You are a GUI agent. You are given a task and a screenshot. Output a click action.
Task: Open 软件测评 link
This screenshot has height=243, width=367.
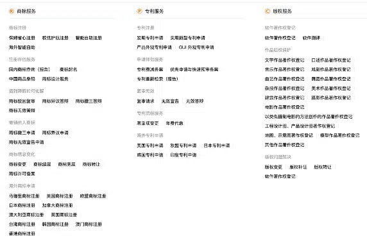311,38
